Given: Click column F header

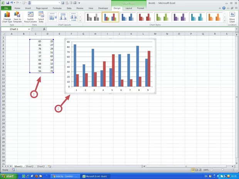Looking at the screenshot, I should [71, 34].
